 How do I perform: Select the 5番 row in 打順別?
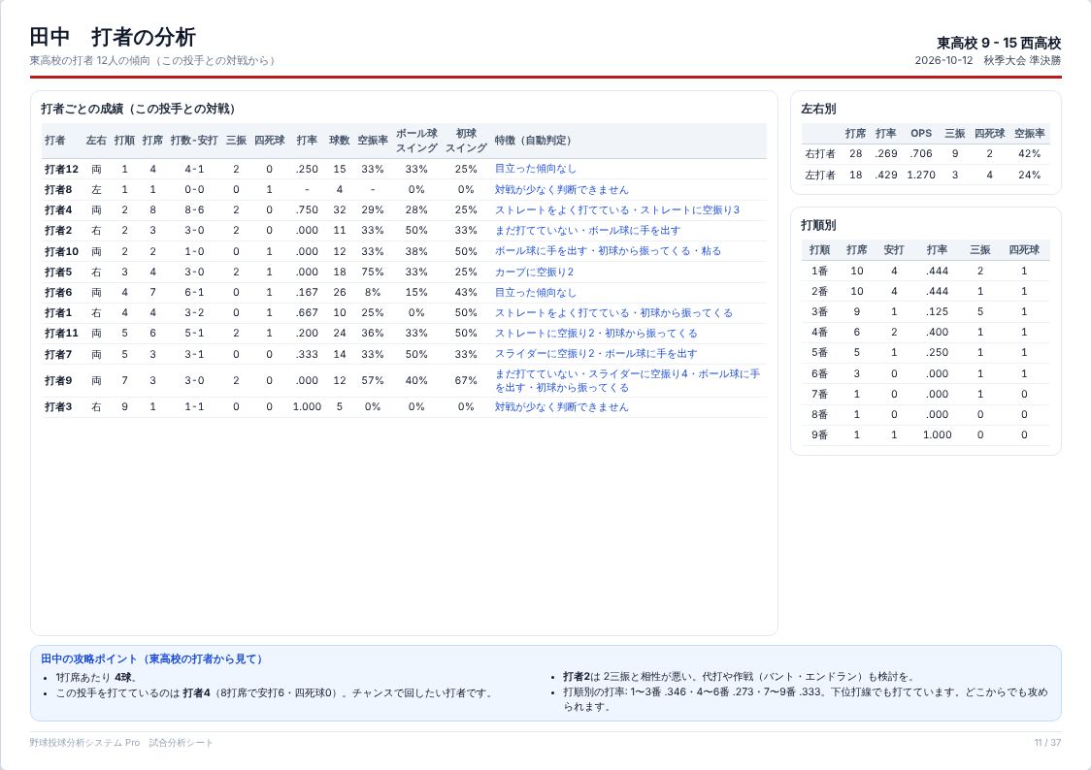[925, 352]
